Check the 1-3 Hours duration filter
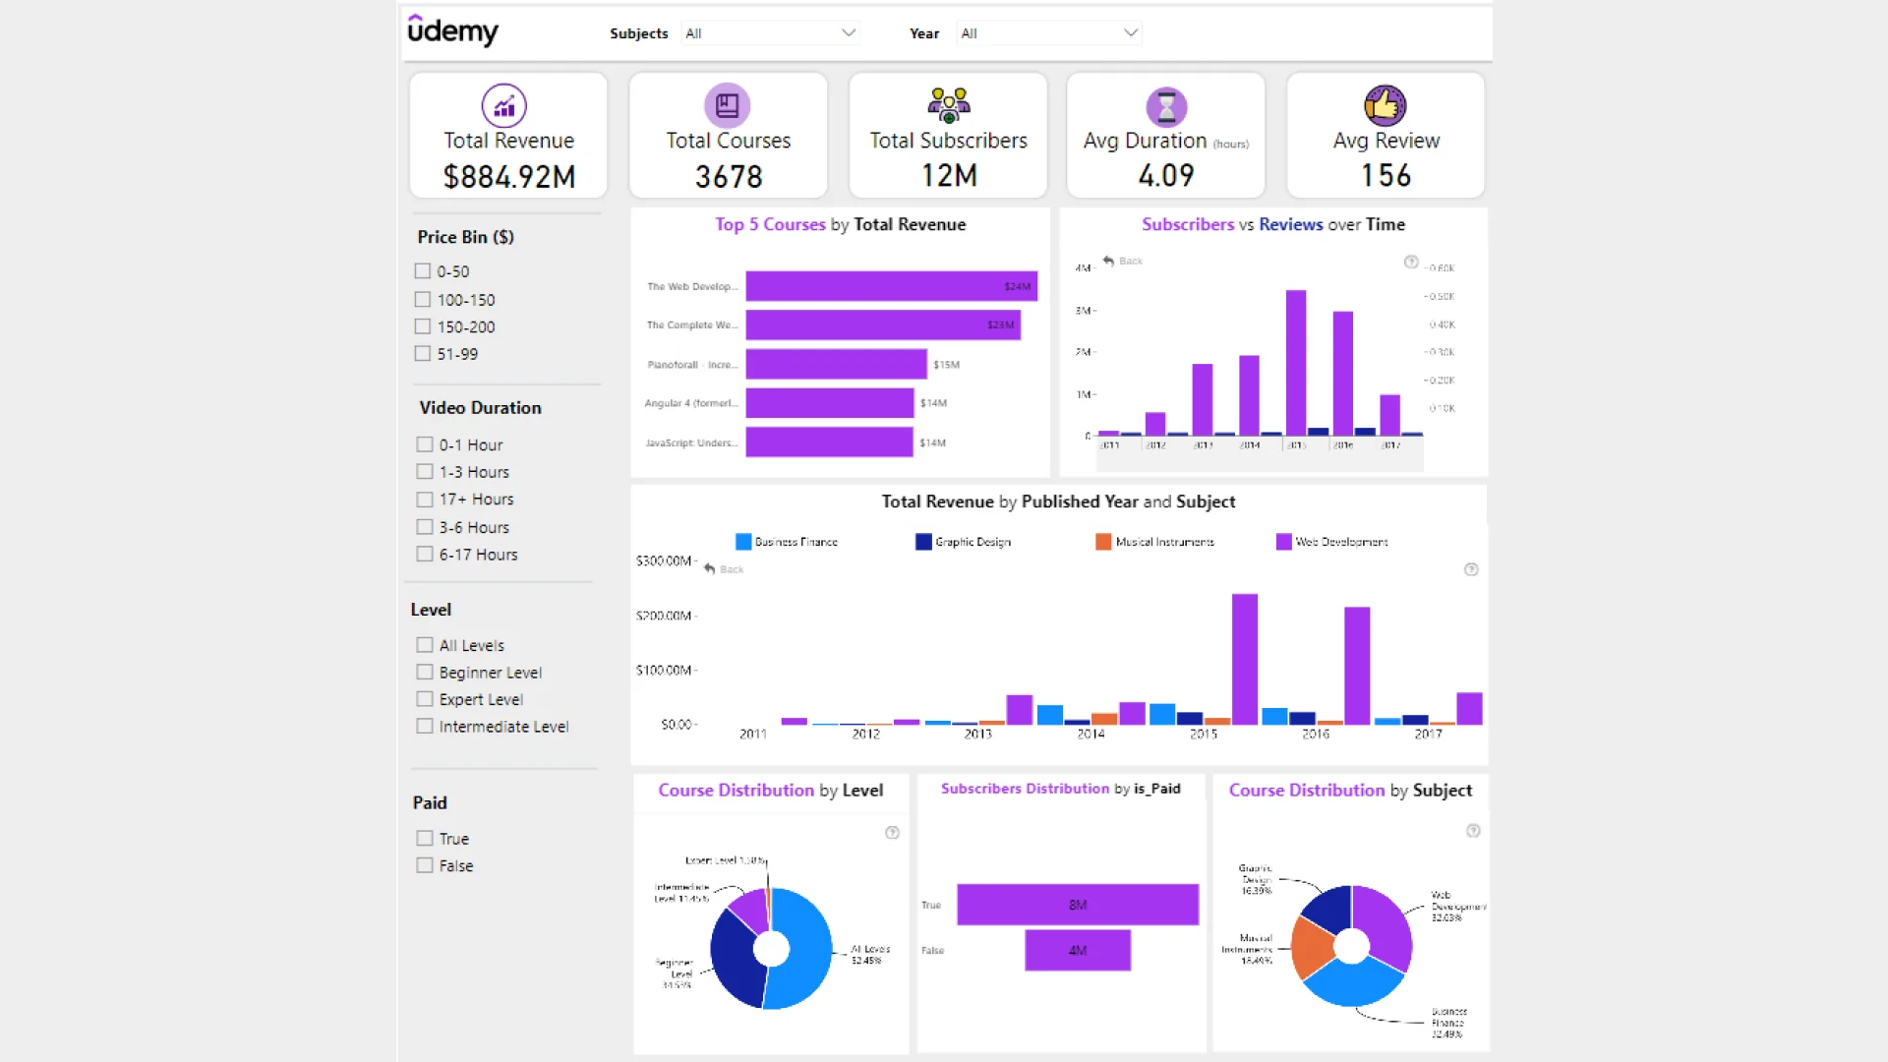The image size is (1888, 1062). [425, 472]
